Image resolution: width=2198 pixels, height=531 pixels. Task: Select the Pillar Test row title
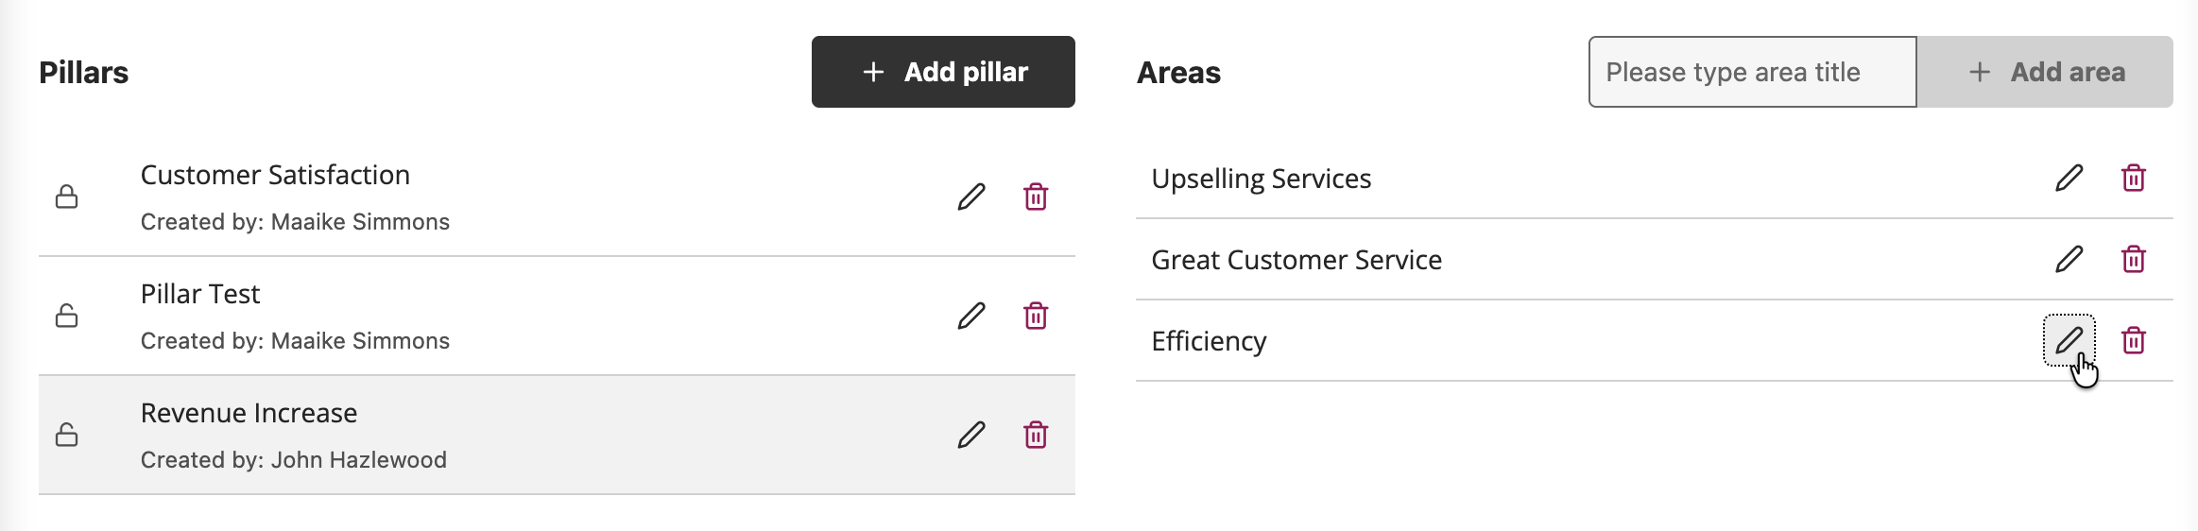pos(200,294)
